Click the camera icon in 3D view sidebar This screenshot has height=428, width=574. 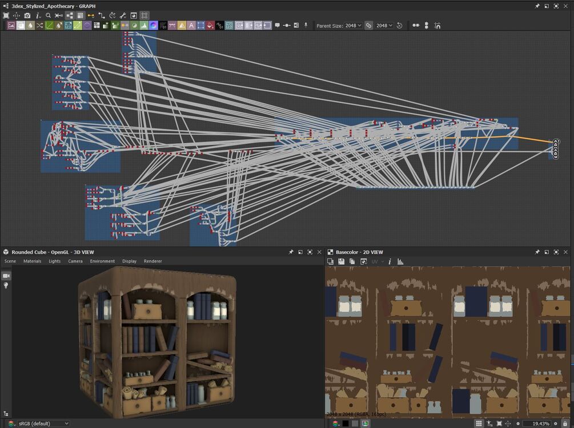click(6, 276)
